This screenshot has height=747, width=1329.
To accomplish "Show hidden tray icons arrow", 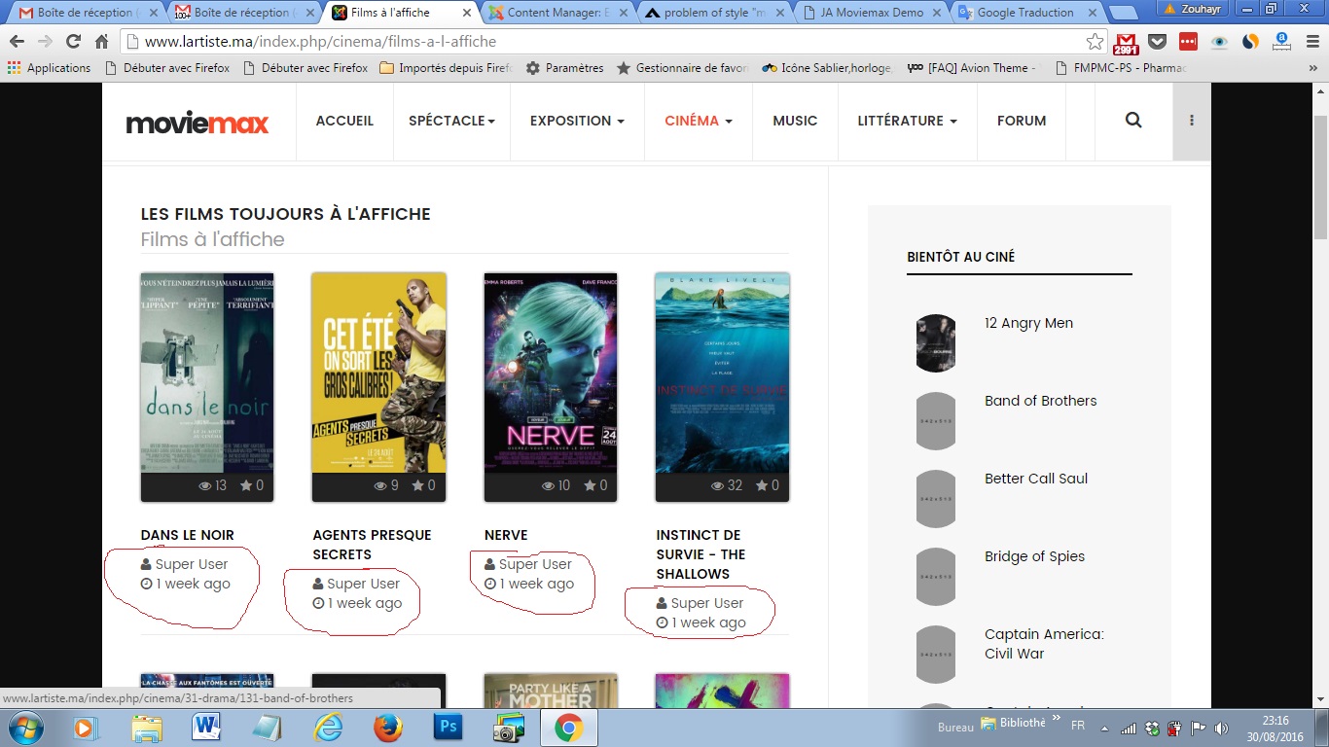I will [x=1104, y=728].
